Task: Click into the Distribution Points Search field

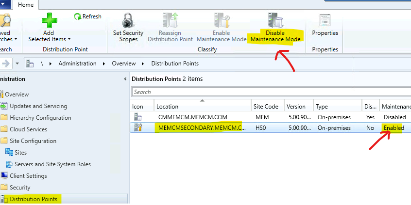Action: 271,92
